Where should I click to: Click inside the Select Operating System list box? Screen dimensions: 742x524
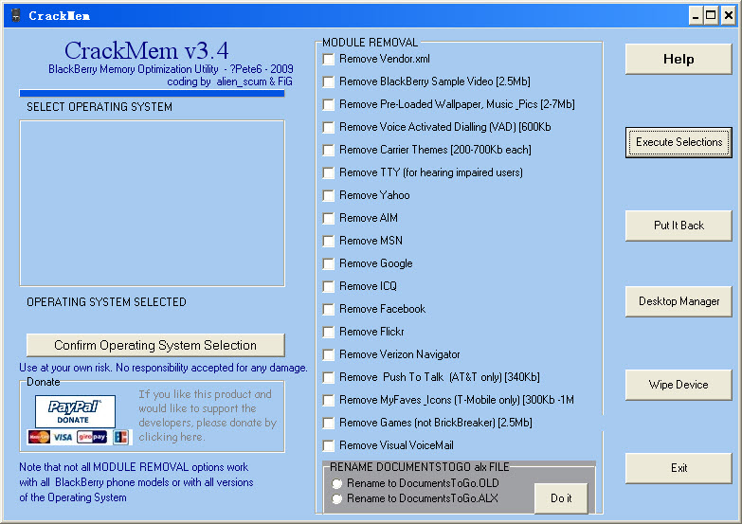pos(152,203)
